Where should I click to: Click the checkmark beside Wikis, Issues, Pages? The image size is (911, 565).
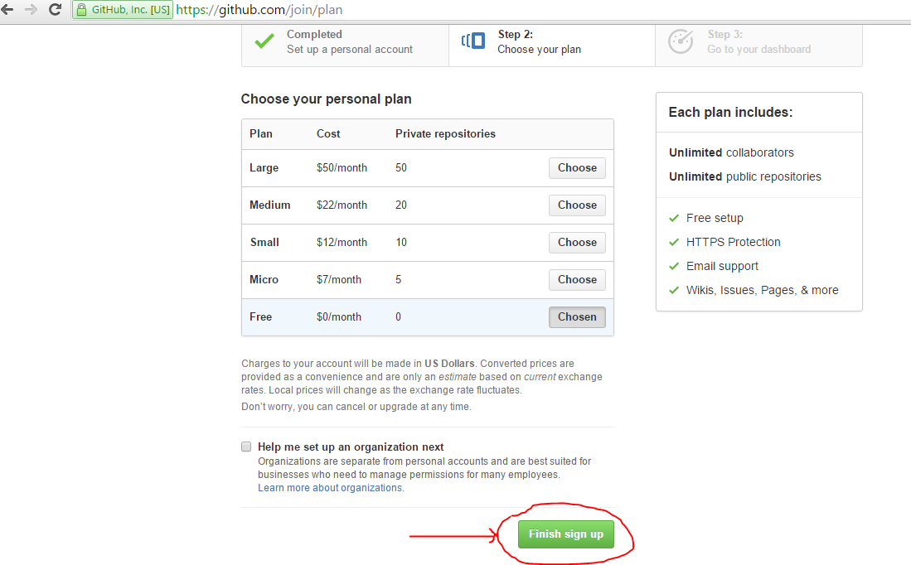(673, 290)
